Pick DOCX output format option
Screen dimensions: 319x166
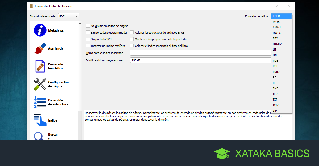click(276, 33)
